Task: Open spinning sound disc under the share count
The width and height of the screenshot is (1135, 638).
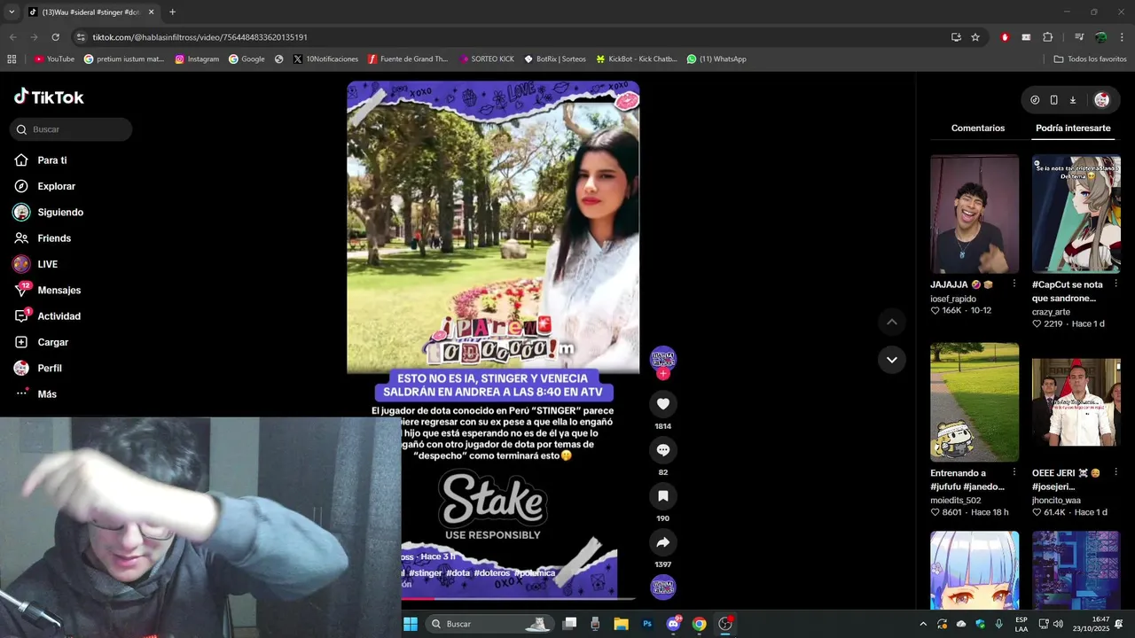Action: [x=663, y=587]
